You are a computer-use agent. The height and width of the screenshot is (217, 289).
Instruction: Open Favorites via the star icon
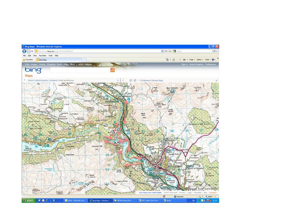(x=24, y=60)
